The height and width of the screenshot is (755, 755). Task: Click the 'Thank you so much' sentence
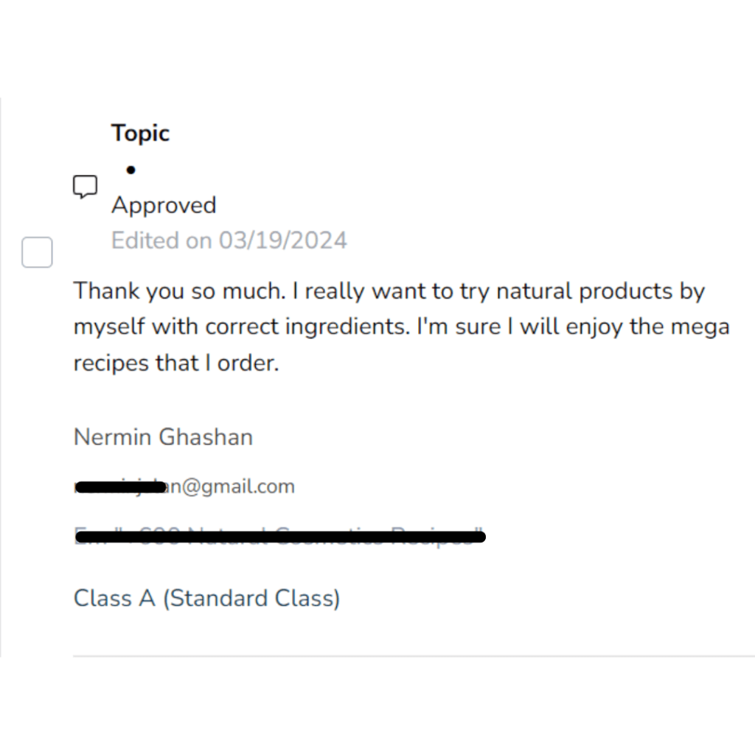click(178, 291)
